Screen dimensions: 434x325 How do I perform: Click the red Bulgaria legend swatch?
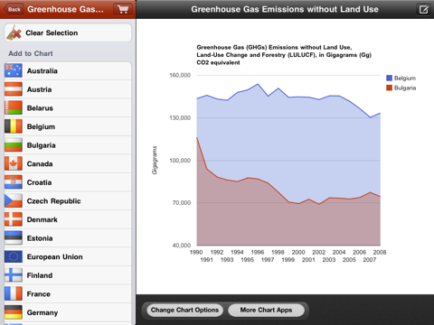coord(389,88)
